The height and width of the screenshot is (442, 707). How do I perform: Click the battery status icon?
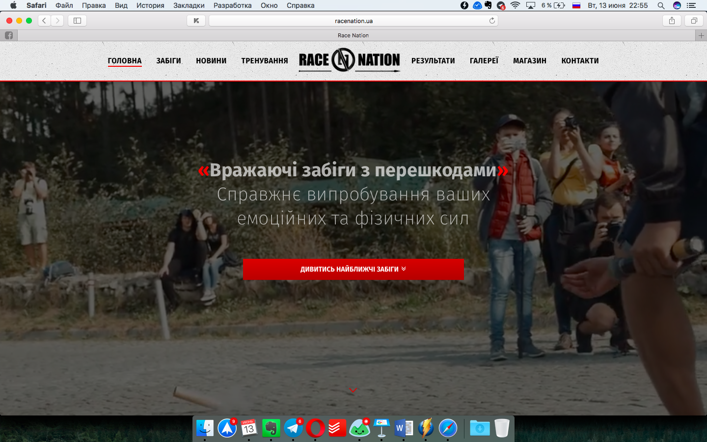pyautogui.click(x=559, y=5)
